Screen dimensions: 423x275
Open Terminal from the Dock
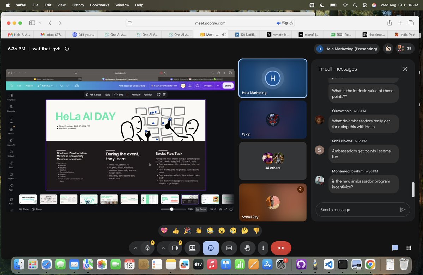(x=343, y=264)
